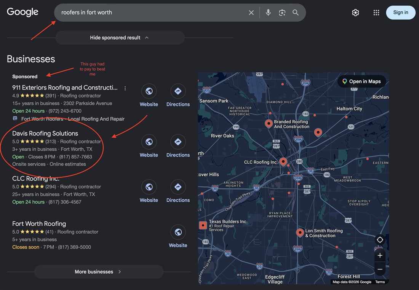Screen dimensions: 419x290
Task: Open the Website icon for Fort Worth Roofing
Action: [178, 232]
